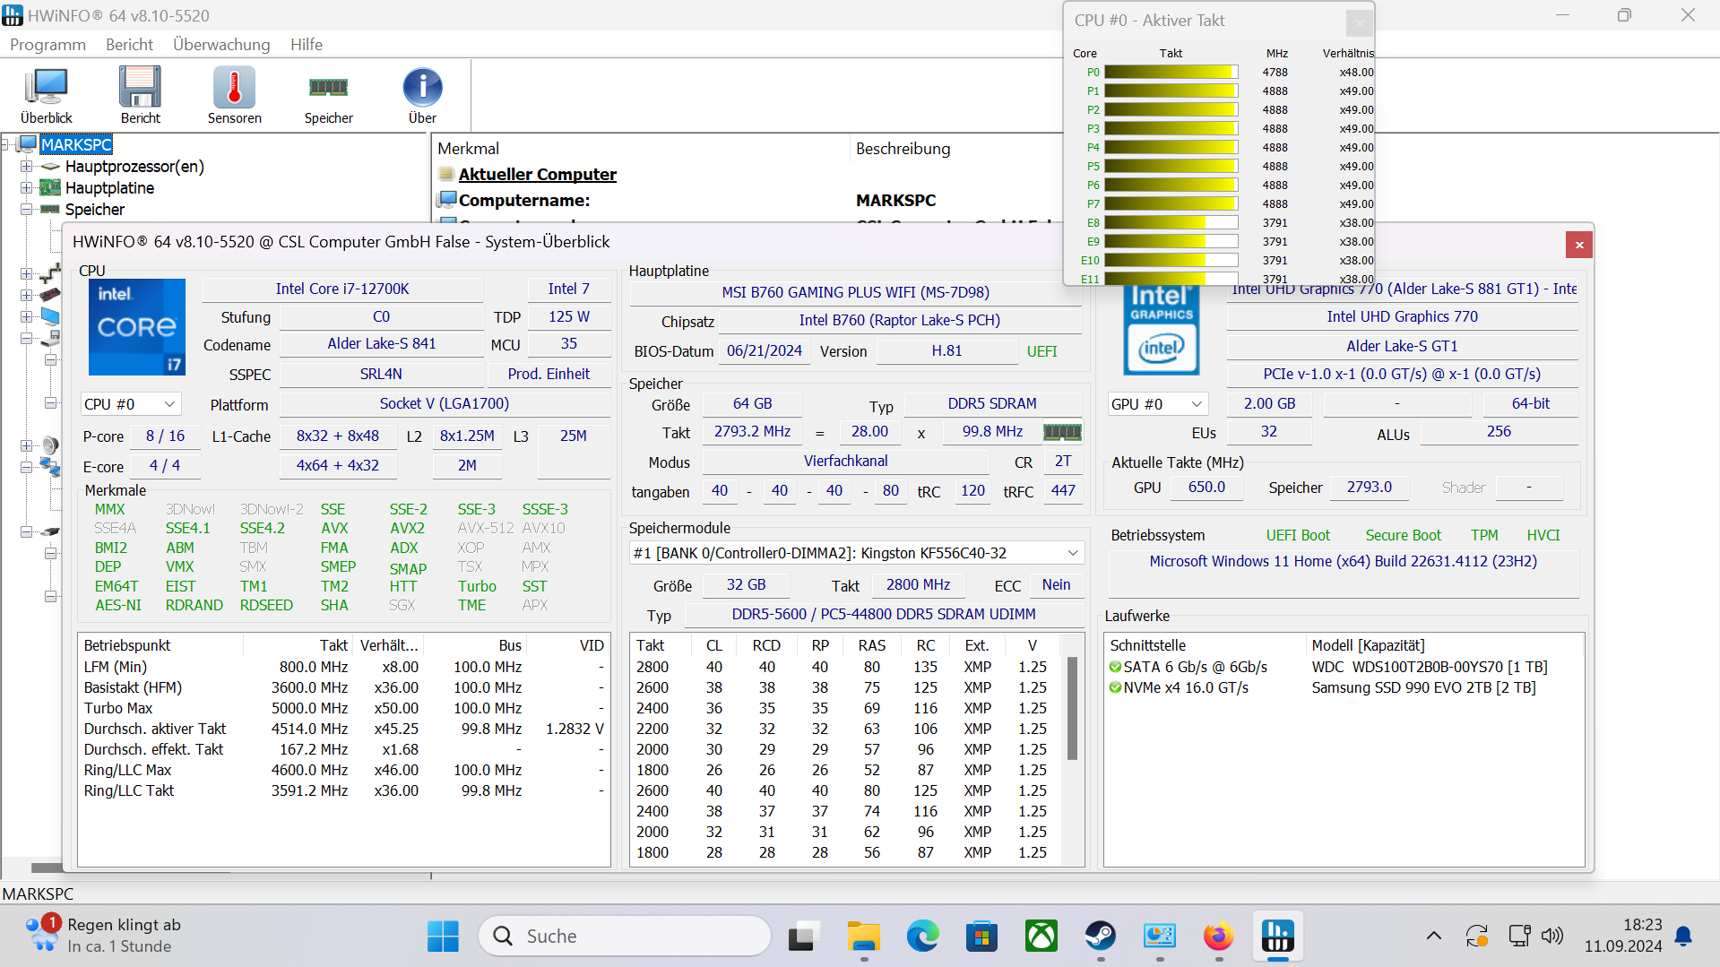1720x967 pixels.
Task: Click the Speicher tree icon
Action: 51,210
